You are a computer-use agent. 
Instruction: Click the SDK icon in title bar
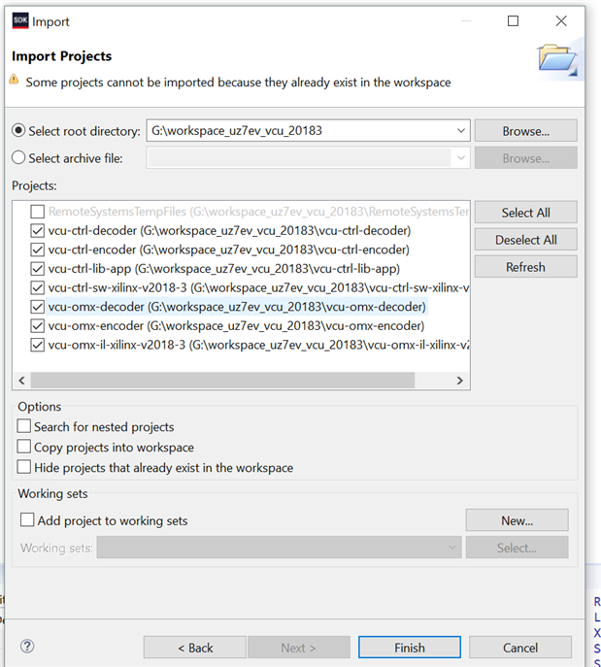click(20, 20)
